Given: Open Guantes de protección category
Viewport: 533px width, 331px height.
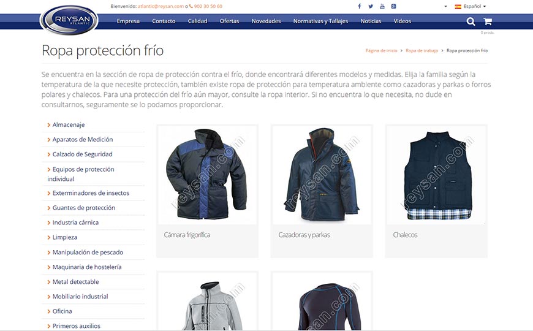Looking at the screenshot, I should [x=83, y=208].
